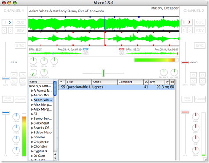209x163 pixels.
Task: Click Channel 1 MID EQ knob
Action: tap(16, 139)
